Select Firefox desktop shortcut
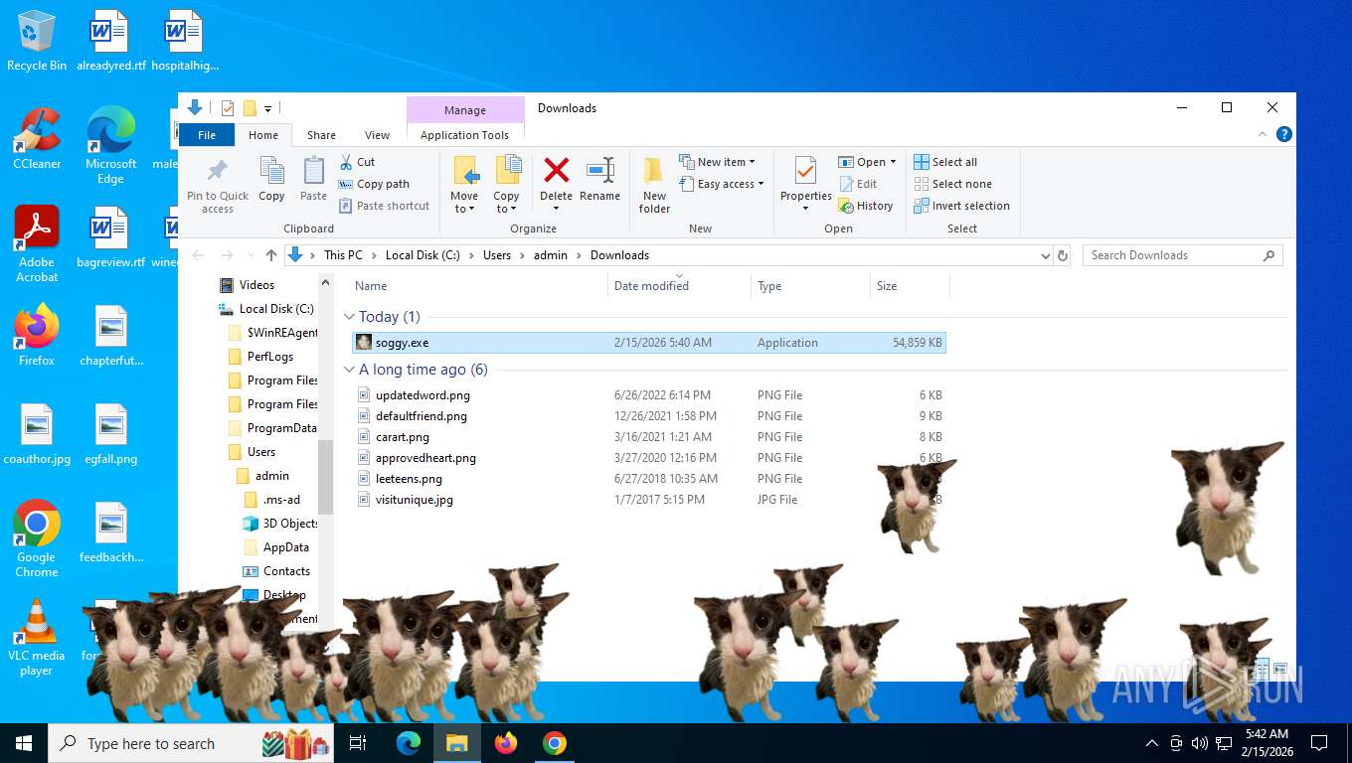Screen dimensions: 1352x763 (37, 336)
